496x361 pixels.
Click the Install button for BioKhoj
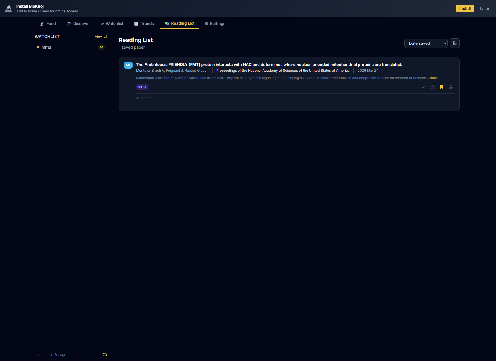(465, 8)
